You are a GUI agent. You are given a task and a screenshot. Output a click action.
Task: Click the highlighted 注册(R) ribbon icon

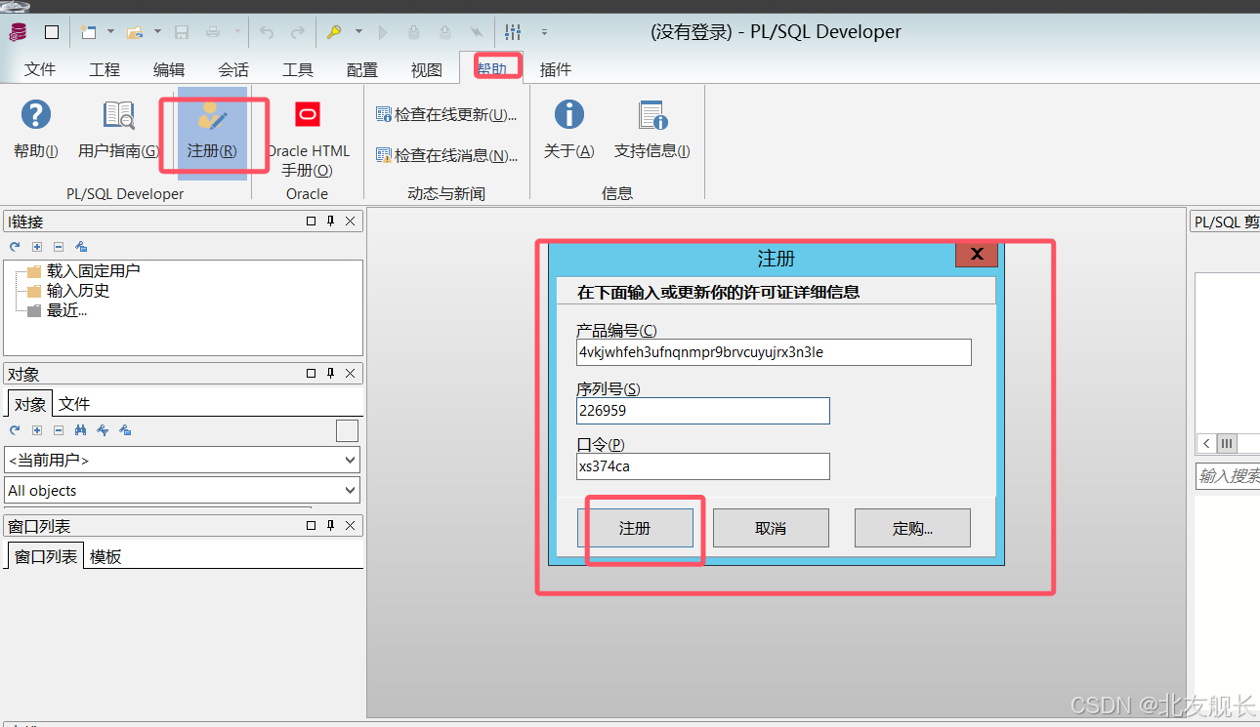tap(214, 132)
